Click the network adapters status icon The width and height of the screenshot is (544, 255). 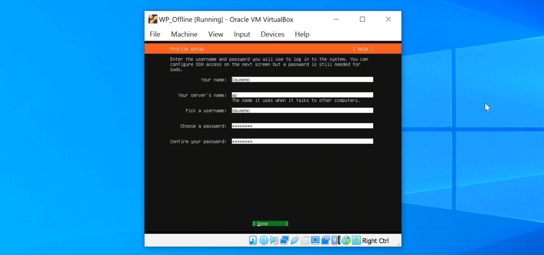[x=285, y=240]
